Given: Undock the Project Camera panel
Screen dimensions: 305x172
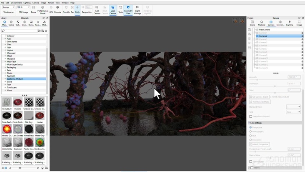Looking at the screenshot, I should click(x=299, y=18).
